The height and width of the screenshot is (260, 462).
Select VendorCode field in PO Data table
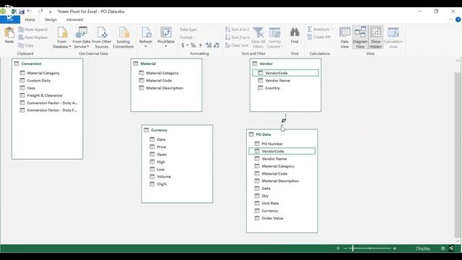[282, 151]
